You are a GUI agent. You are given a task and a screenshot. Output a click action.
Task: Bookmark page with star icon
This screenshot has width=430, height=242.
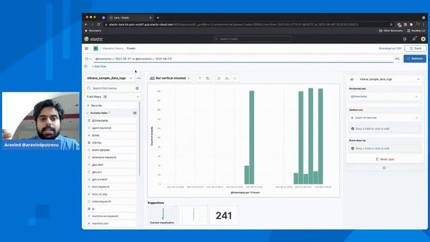point(391,24)
